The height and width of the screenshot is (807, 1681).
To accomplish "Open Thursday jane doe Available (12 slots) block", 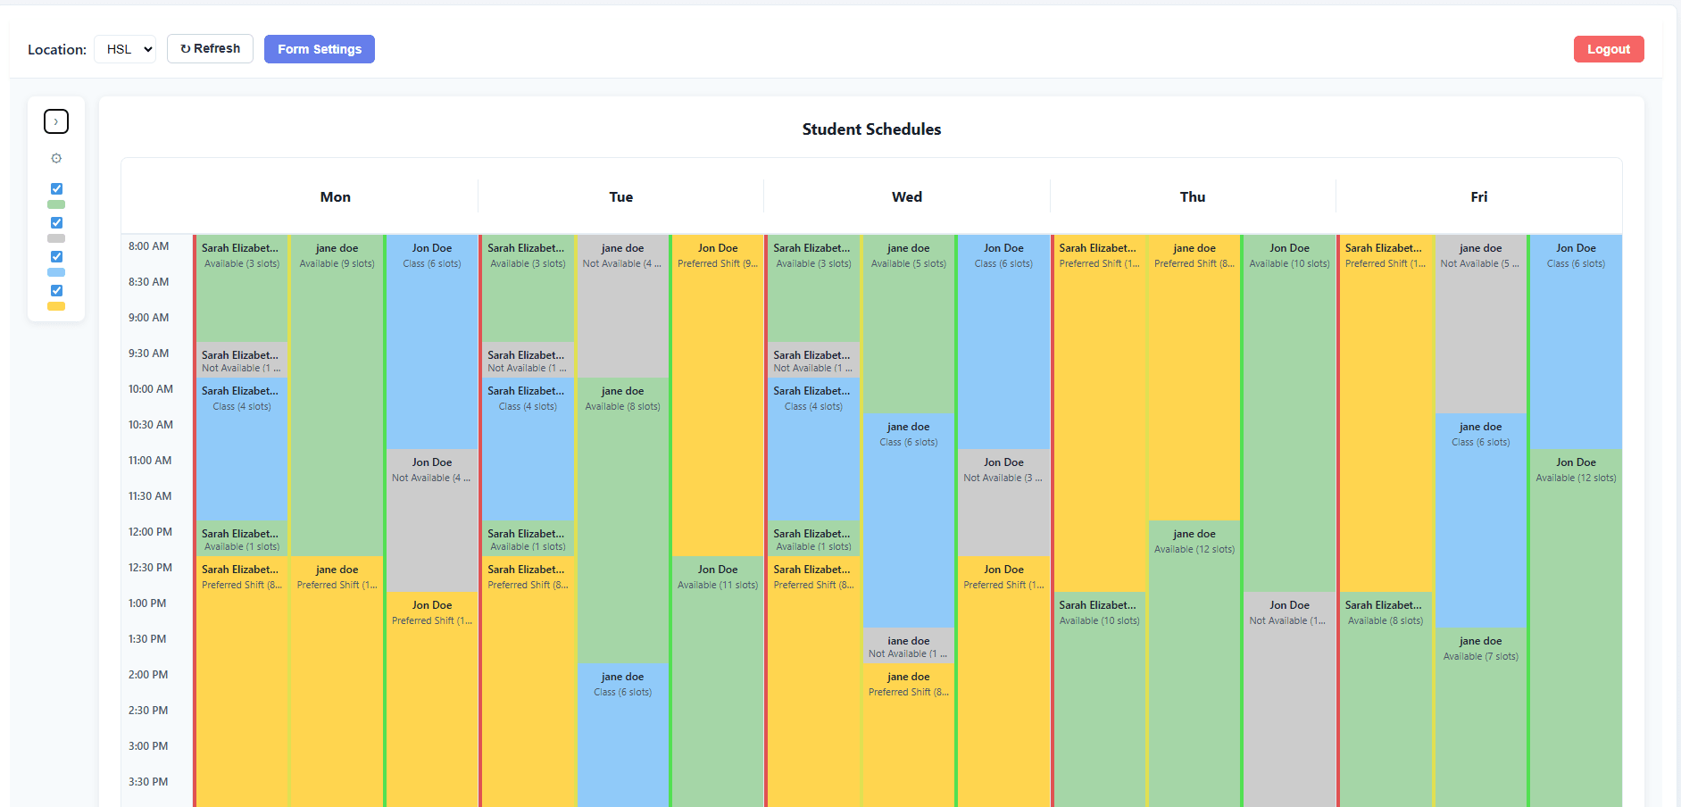I will pyautogui.click(x=1194, y=664).
